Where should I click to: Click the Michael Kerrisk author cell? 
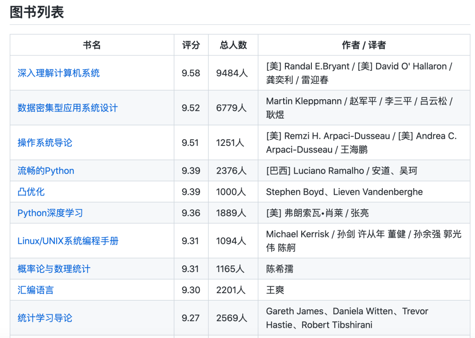(x=364, y=241)
